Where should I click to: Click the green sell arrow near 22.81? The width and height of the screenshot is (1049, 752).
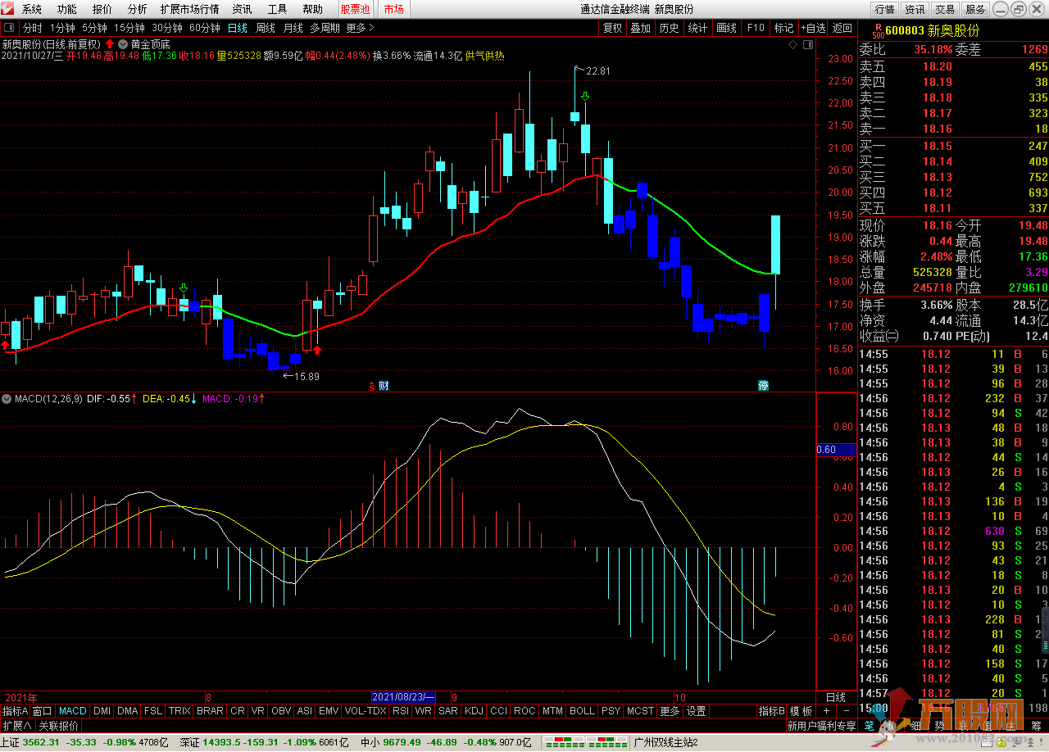click(585, 97)
